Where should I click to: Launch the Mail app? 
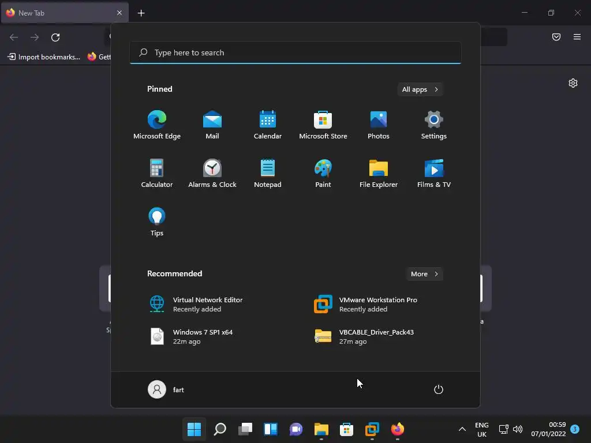coord(212,125)
